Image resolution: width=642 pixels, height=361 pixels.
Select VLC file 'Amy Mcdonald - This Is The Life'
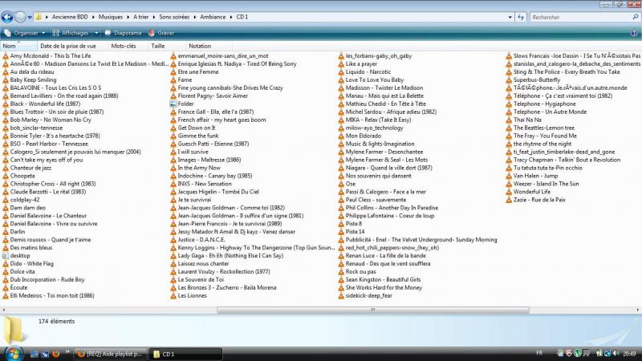[x=47, y=55]
